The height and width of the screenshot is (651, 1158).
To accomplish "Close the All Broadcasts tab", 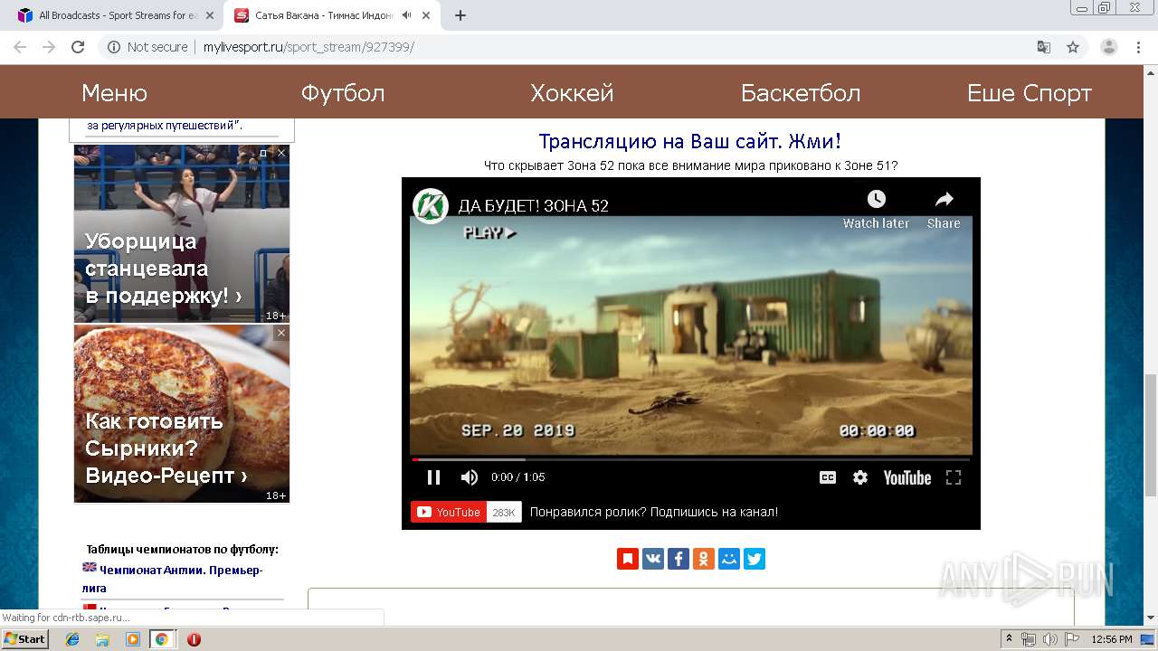I will pyautogui.click(x=210, y=15).
